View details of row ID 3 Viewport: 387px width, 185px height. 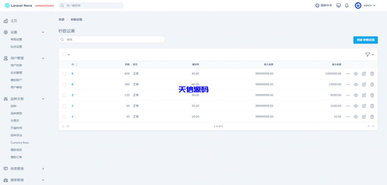tap(356, 95)
